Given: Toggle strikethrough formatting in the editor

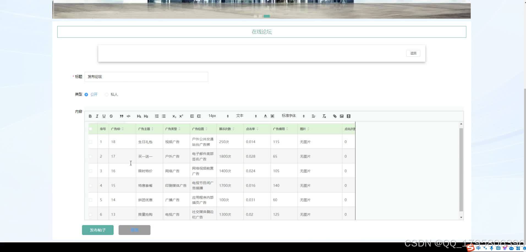Looking at the screenshot, I should (x=111, y=116).
